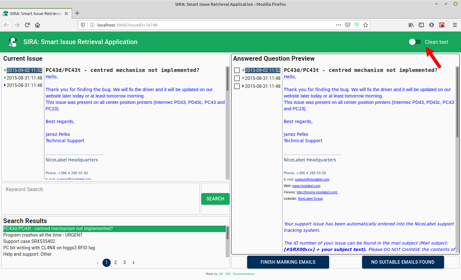Click the red extension icon in the toolbar

pyautogui.click(x=442, y=25)
